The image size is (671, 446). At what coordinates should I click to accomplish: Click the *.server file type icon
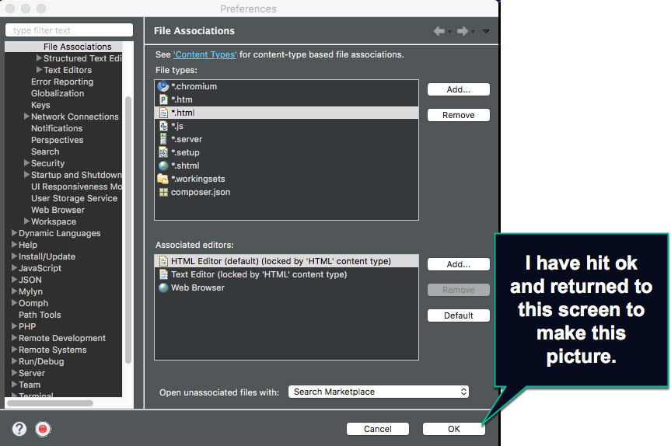click(x=163, y=139)
